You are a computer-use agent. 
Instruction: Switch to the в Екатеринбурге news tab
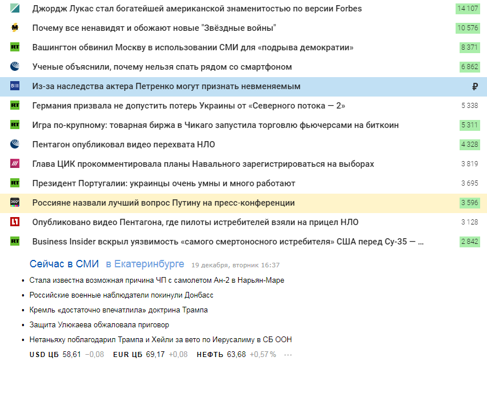pyautogui.click(x=145, y=264)
